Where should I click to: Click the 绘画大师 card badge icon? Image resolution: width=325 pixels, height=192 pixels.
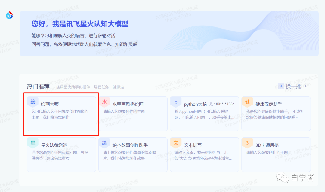point(33,102)
